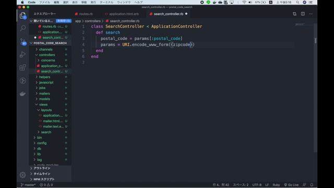Split the editor to the right
Screen dimensions: 334x188
[x=303, y=14]
